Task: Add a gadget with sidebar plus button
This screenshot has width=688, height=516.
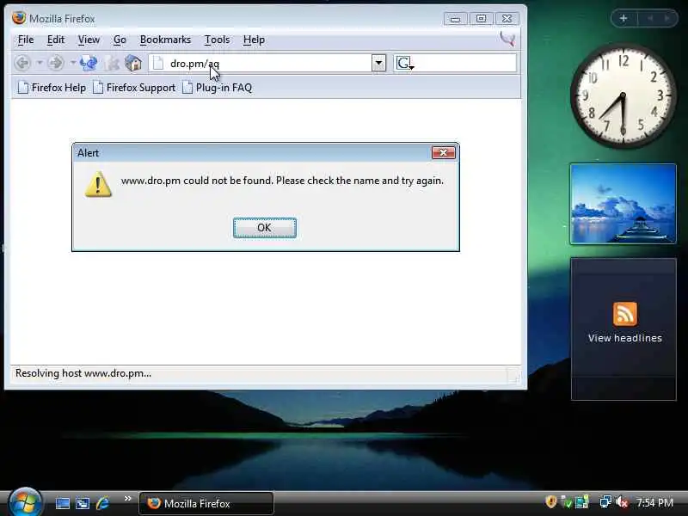Action: tap(623, 18)
